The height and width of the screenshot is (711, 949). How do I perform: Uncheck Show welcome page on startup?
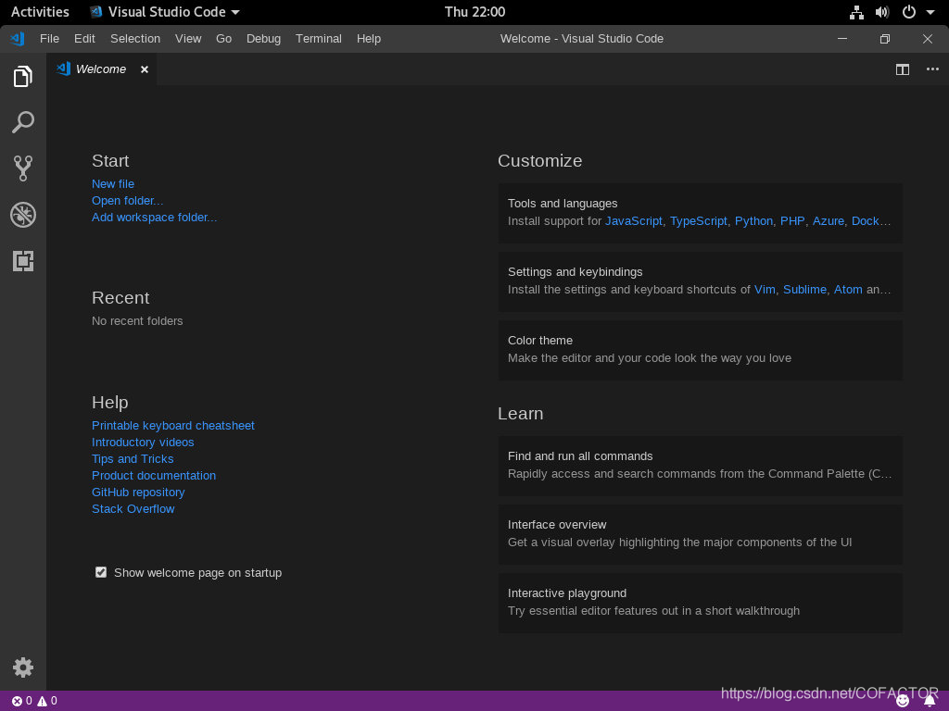click(101, 572)
